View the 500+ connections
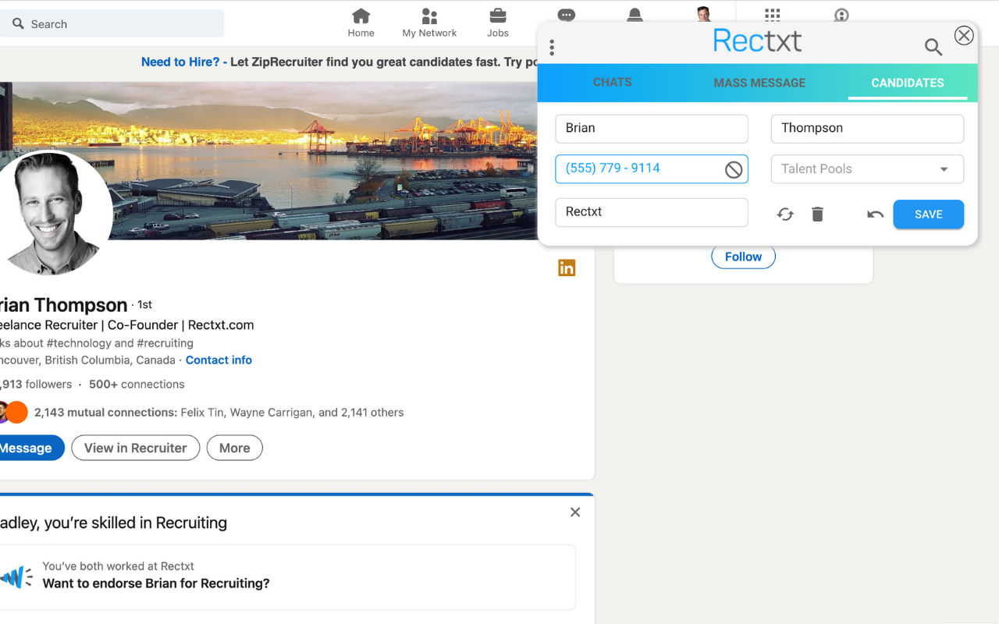This screenshot has width=999, height=624. pos(137,385)
